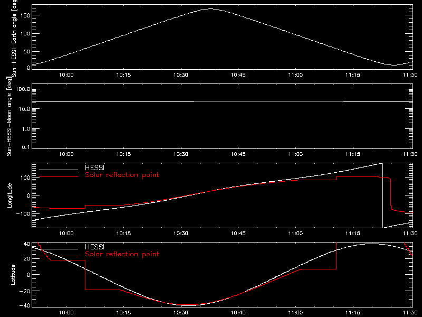This screenshot has height=317, width=422.
Task: Click the '-40' y-axis value of the Latitude plot
Action: pyautogui.click(x=25, y=306)
